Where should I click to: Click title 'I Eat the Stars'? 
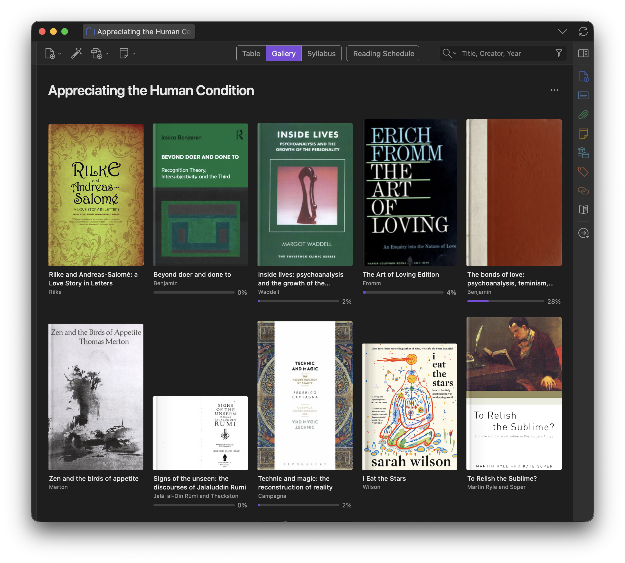[384, 478]
